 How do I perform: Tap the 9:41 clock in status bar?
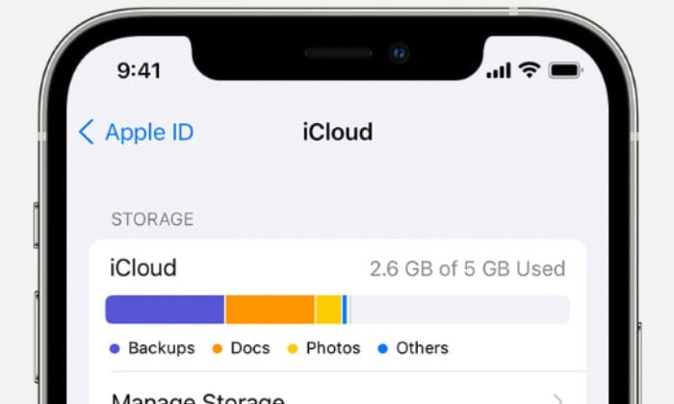(x=140, y=71)
